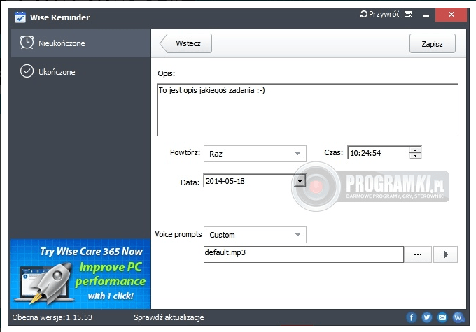
Task: Save the reminder with Zapisz
Action: click(433, 44)
